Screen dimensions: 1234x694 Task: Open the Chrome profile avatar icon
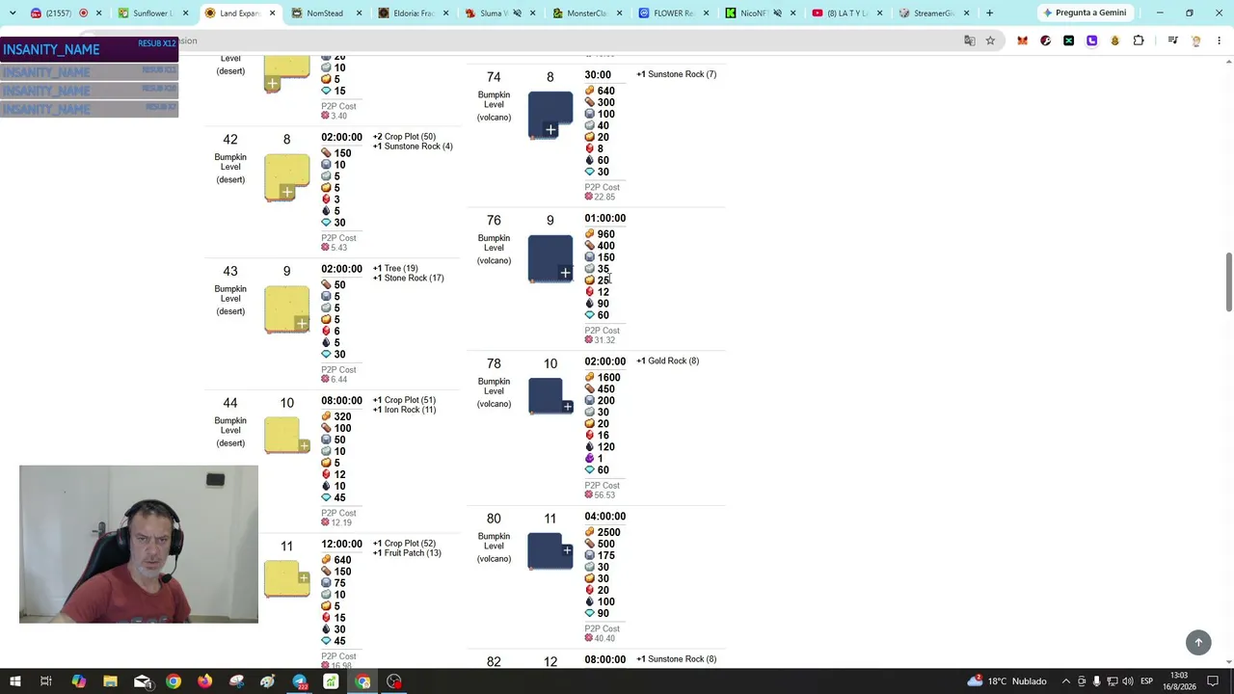[1195, 40]
